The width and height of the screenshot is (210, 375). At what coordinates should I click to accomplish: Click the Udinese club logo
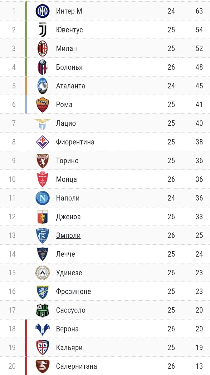pyautogui.click(x=42, y=272)
